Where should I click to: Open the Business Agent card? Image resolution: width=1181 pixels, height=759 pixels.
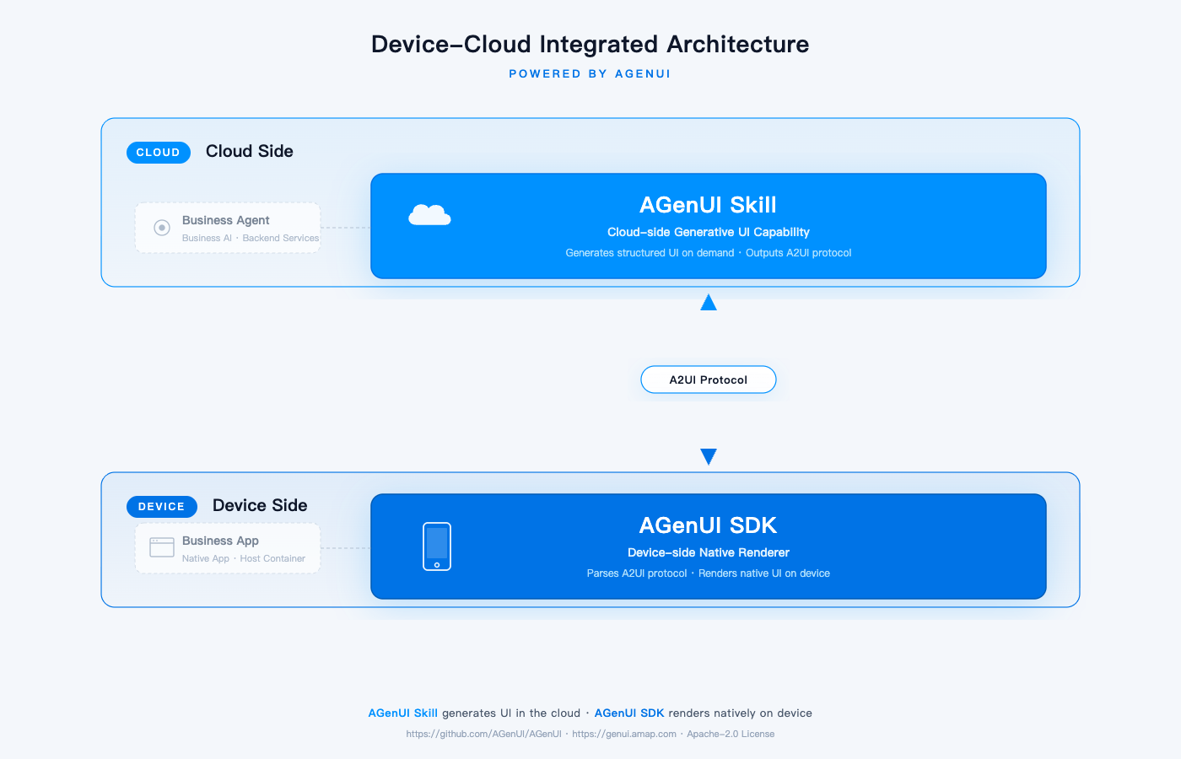point(228,228)
